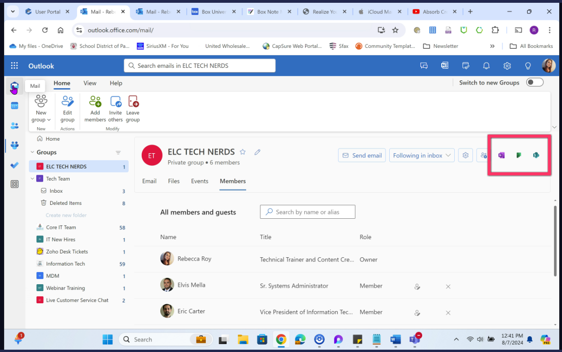
Task: Open the Windows Start menu
Action: pyautogui.click(x=108, y=339)
